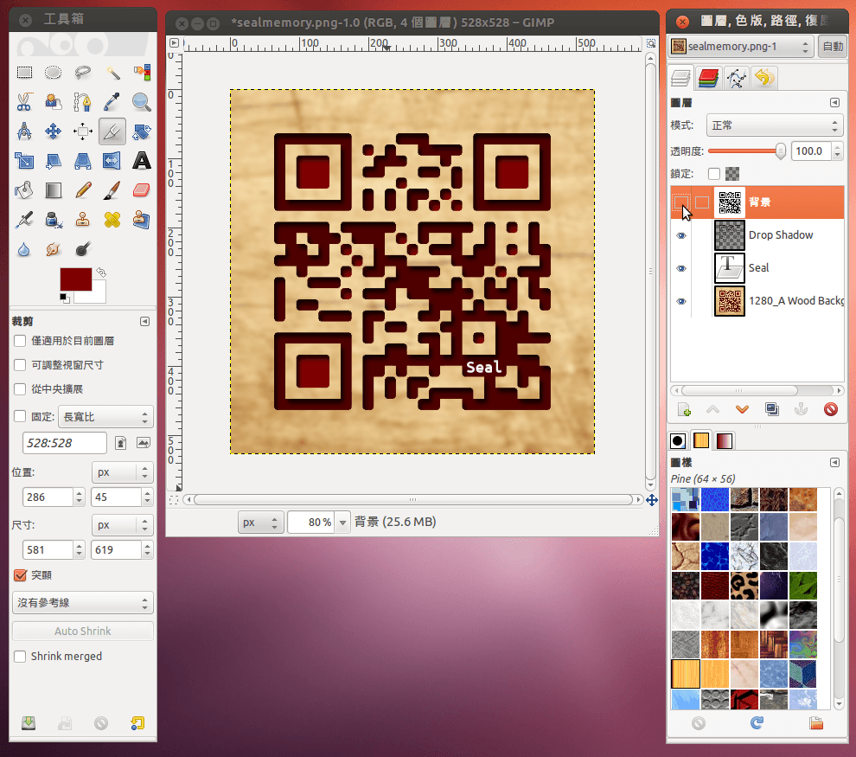Select the Rectangle Select tool
The height and width of the screenshot is (757, 856).
tap(24, 73)
